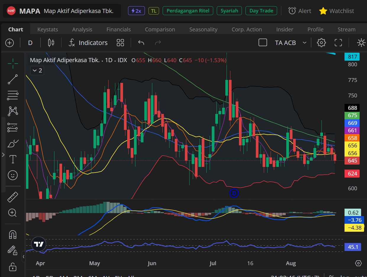Click the cyan 817 price label
This screenshot has height=277, width=367.
click(352, 57)
